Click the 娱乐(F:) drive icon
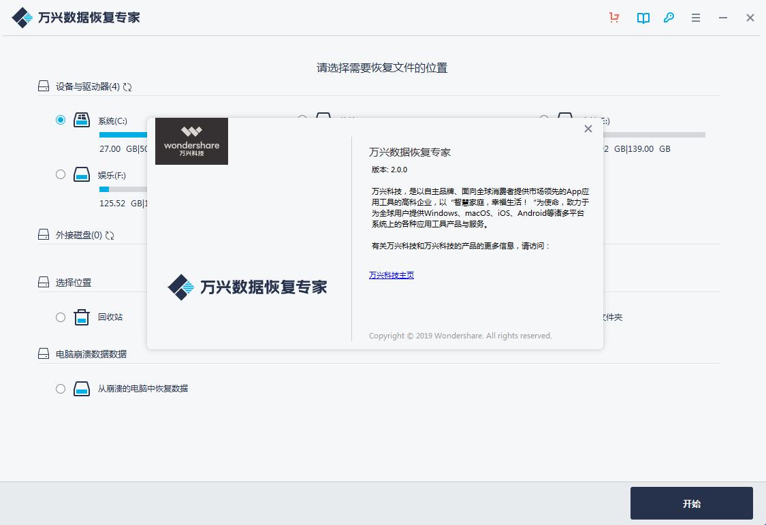Screen dimensions: 766x525 (x=81, y=174)
